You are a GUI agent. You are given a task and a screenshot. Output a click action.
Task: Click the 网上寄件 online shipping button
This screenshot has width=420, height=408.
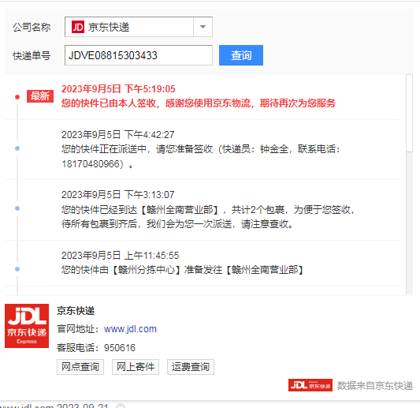click(136, 367)
